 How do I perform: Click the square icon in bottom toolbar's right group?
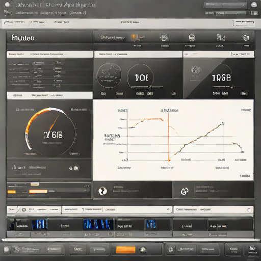click(170, 249)
